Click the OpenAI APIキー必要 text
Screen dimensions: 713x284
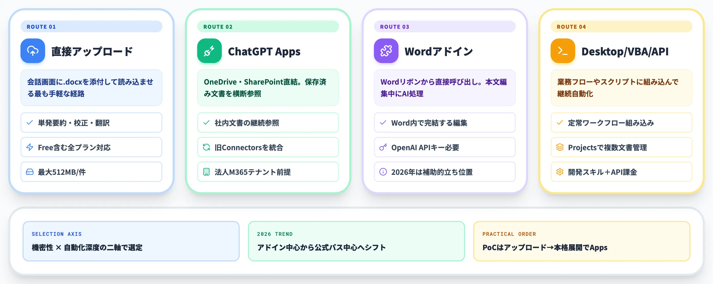(x=425, y=147)
